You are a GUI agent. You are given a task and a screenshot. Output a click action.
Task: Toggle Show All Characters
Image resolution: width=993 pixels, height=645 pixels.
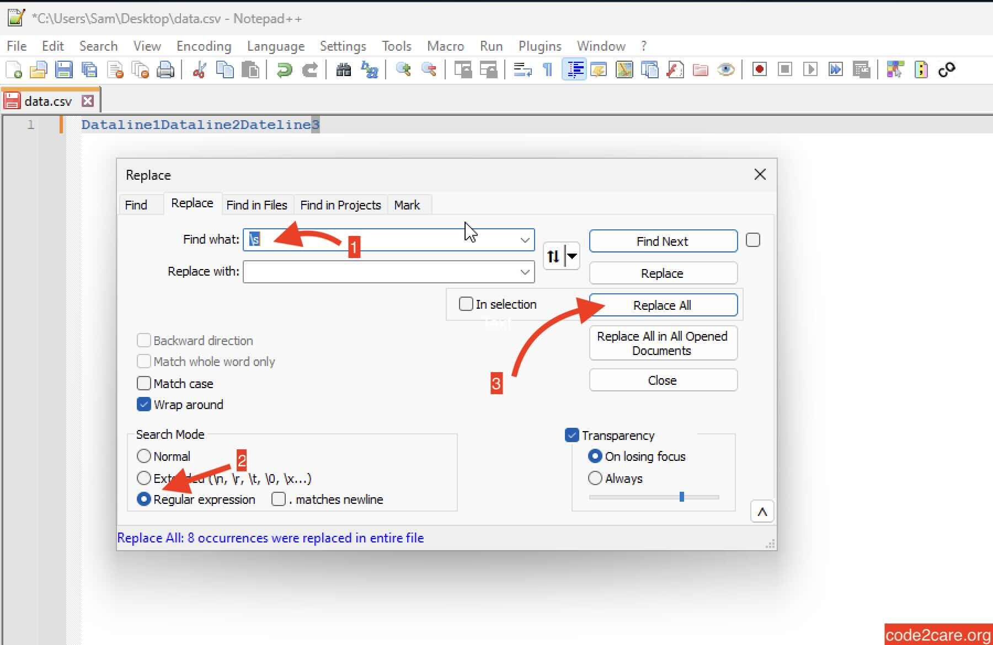[547, 69]
